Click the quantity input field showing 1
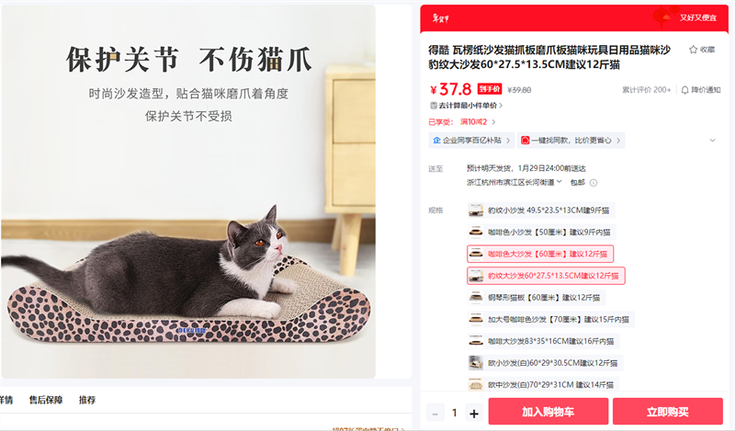Screen dimensions: 735x431 [x=454, y=414]
